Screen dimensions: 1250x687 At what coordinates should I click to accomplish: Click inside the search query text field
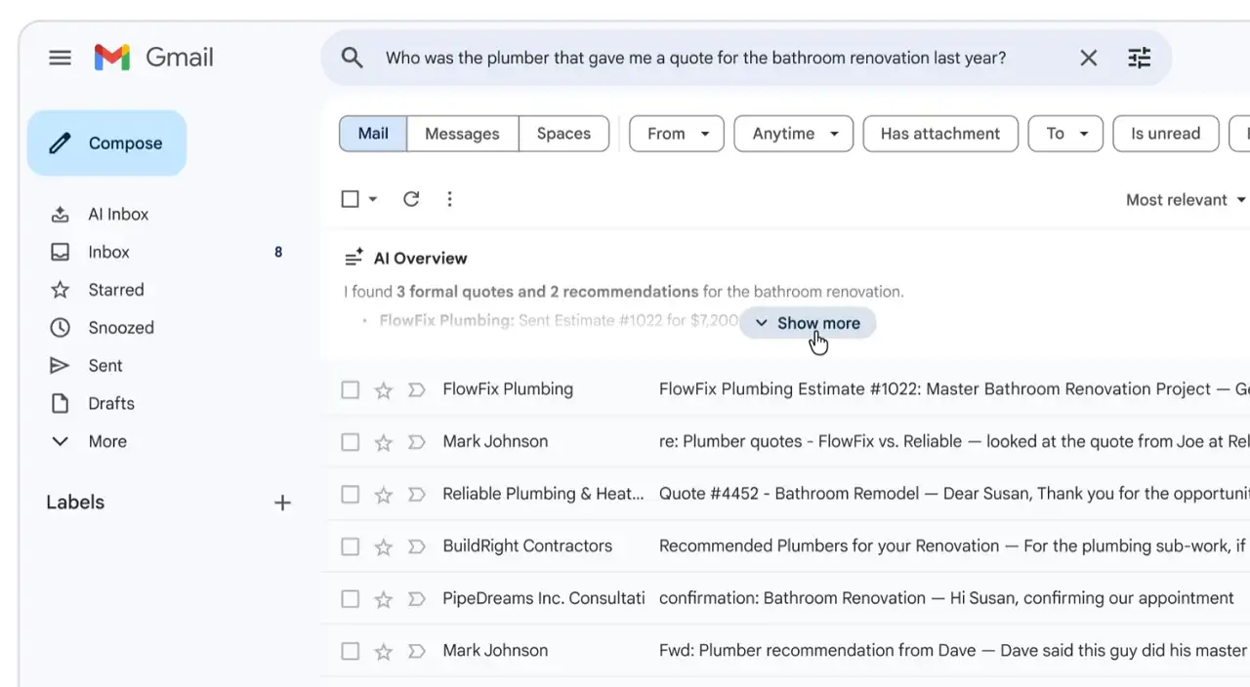click(695, 58)
